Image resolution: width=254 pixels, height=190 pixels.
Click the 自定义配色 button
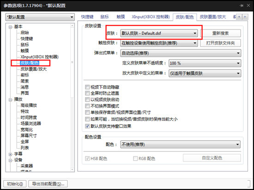click(212, 158)
